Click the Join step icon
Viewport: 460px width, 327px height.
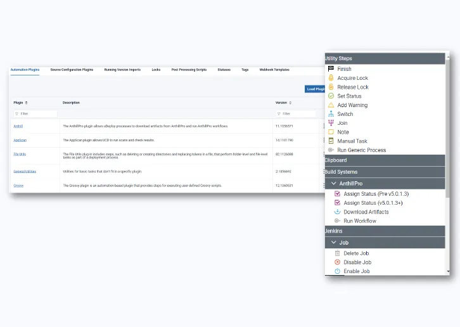pyautogui.click(x=331, y=123)
